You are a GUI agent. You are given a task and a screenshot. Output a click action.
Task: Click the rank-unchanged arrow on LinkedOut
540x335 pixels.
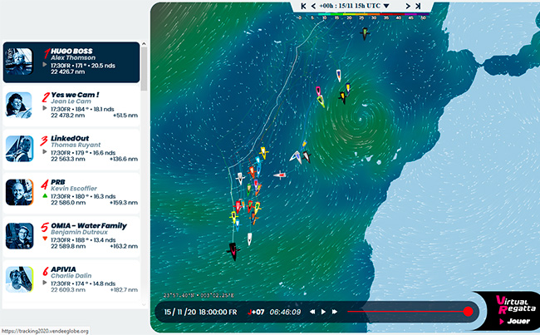tap(45, 151)
